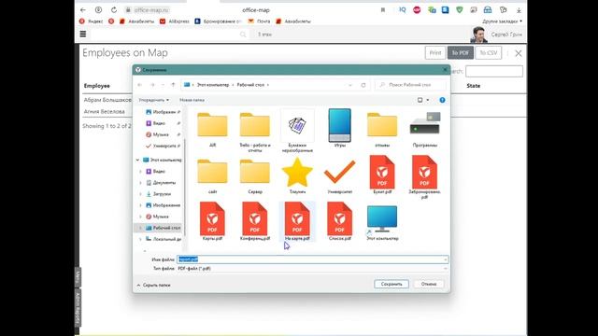
Task: Open the Trello work reports folder
Action: tap(255, 132)
